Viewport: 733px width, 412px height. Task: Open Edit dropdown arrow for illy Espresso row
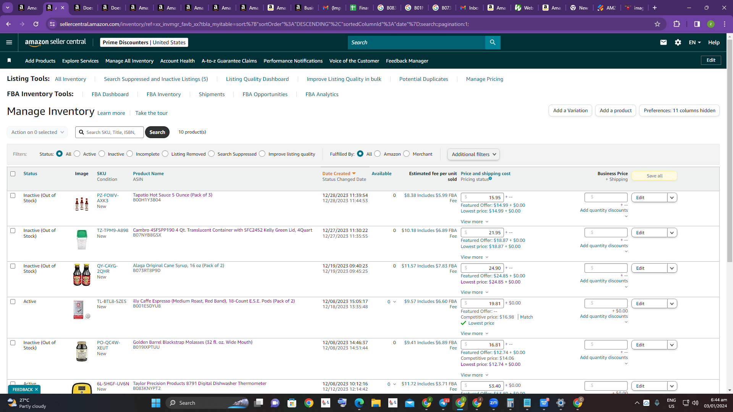pos(672,304)
